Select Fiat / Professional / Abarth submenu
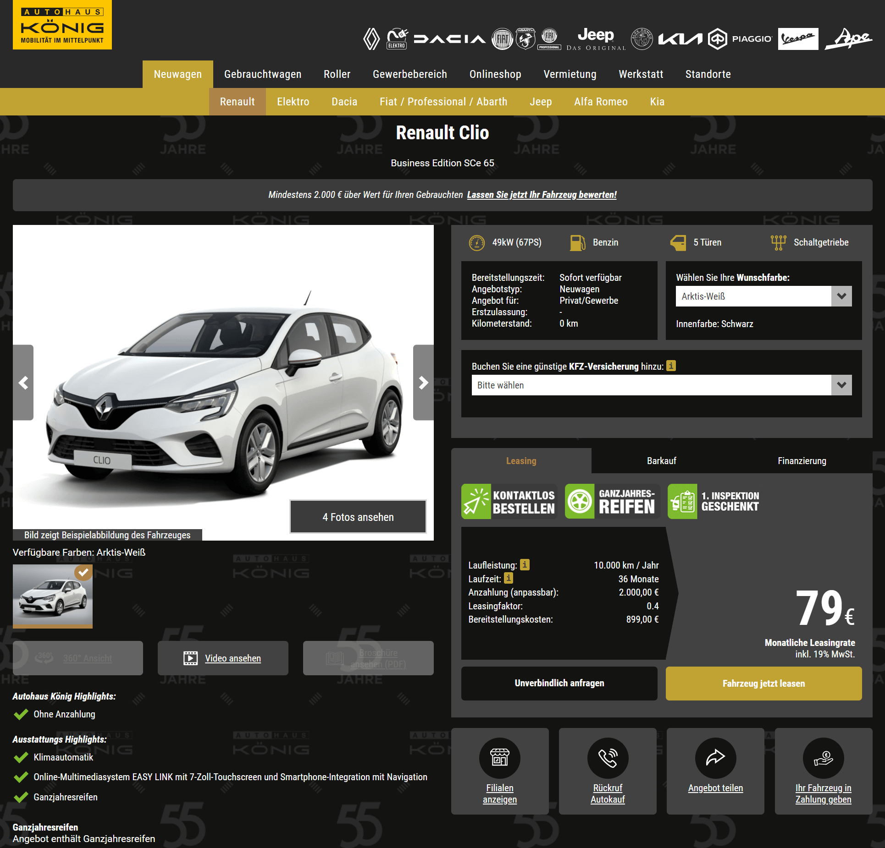Image resolution: width=885 pixels, height=848 pixels. pyautogui.click(x=443, y=102)
